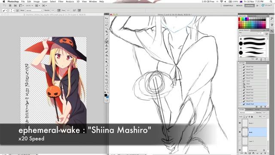Show the hidden Layer 1
275x155 pixels.
(240, 142)
